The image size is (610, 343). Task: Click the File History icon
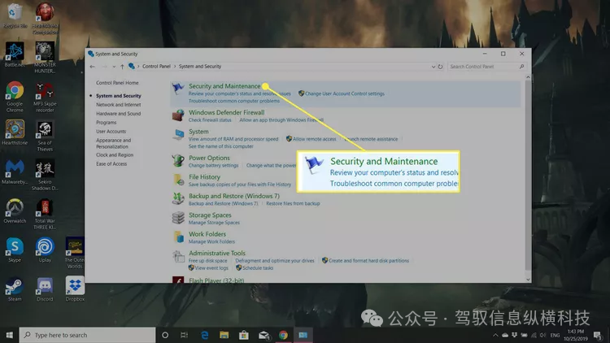point(178,180)
